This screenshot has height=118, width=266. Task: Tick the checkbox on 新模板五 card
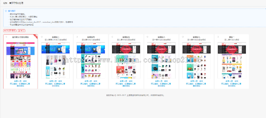[112, 37]
